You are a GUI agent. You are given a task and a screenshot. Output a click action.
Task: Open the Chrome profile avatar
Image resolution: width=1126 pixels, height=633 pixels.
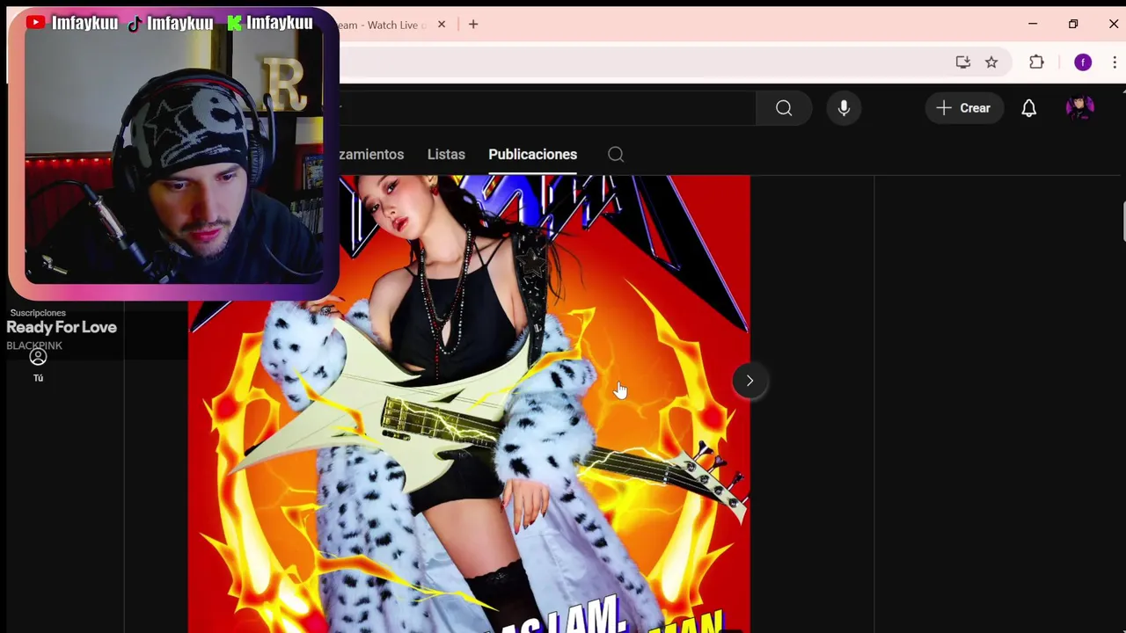1083,62
